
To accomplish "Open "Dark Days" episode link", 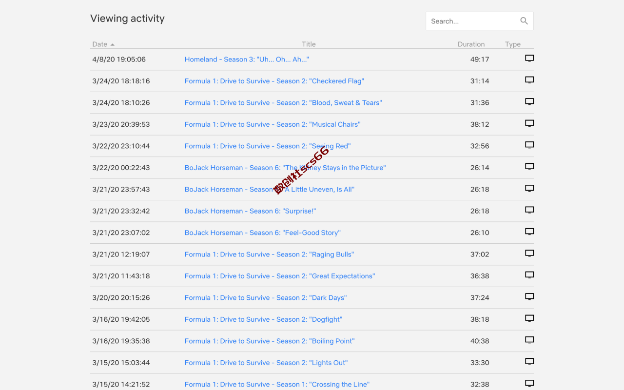I will click(x=266, y=297).
